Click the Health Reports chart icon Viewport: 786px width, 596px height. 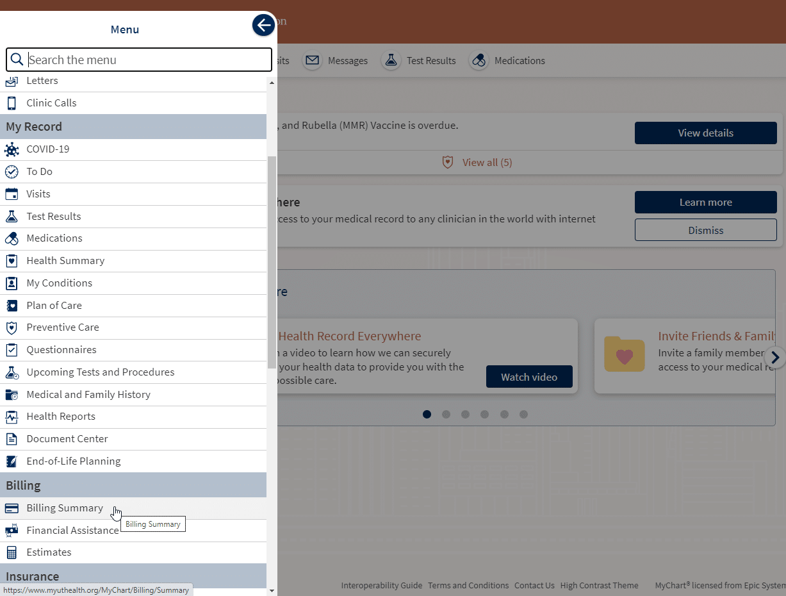[x=12, y=417]
